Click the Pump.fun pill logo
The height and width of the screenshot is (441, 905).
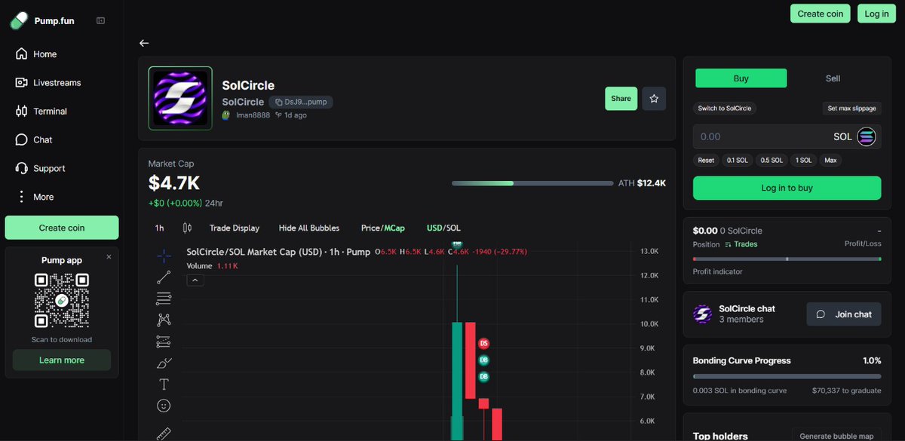click(19, 20)
